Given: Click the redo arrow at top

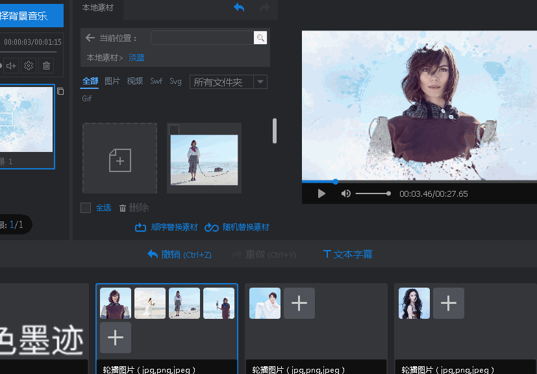Looking at the screenshot, I should pyautogui.click(x=264, y=7).
